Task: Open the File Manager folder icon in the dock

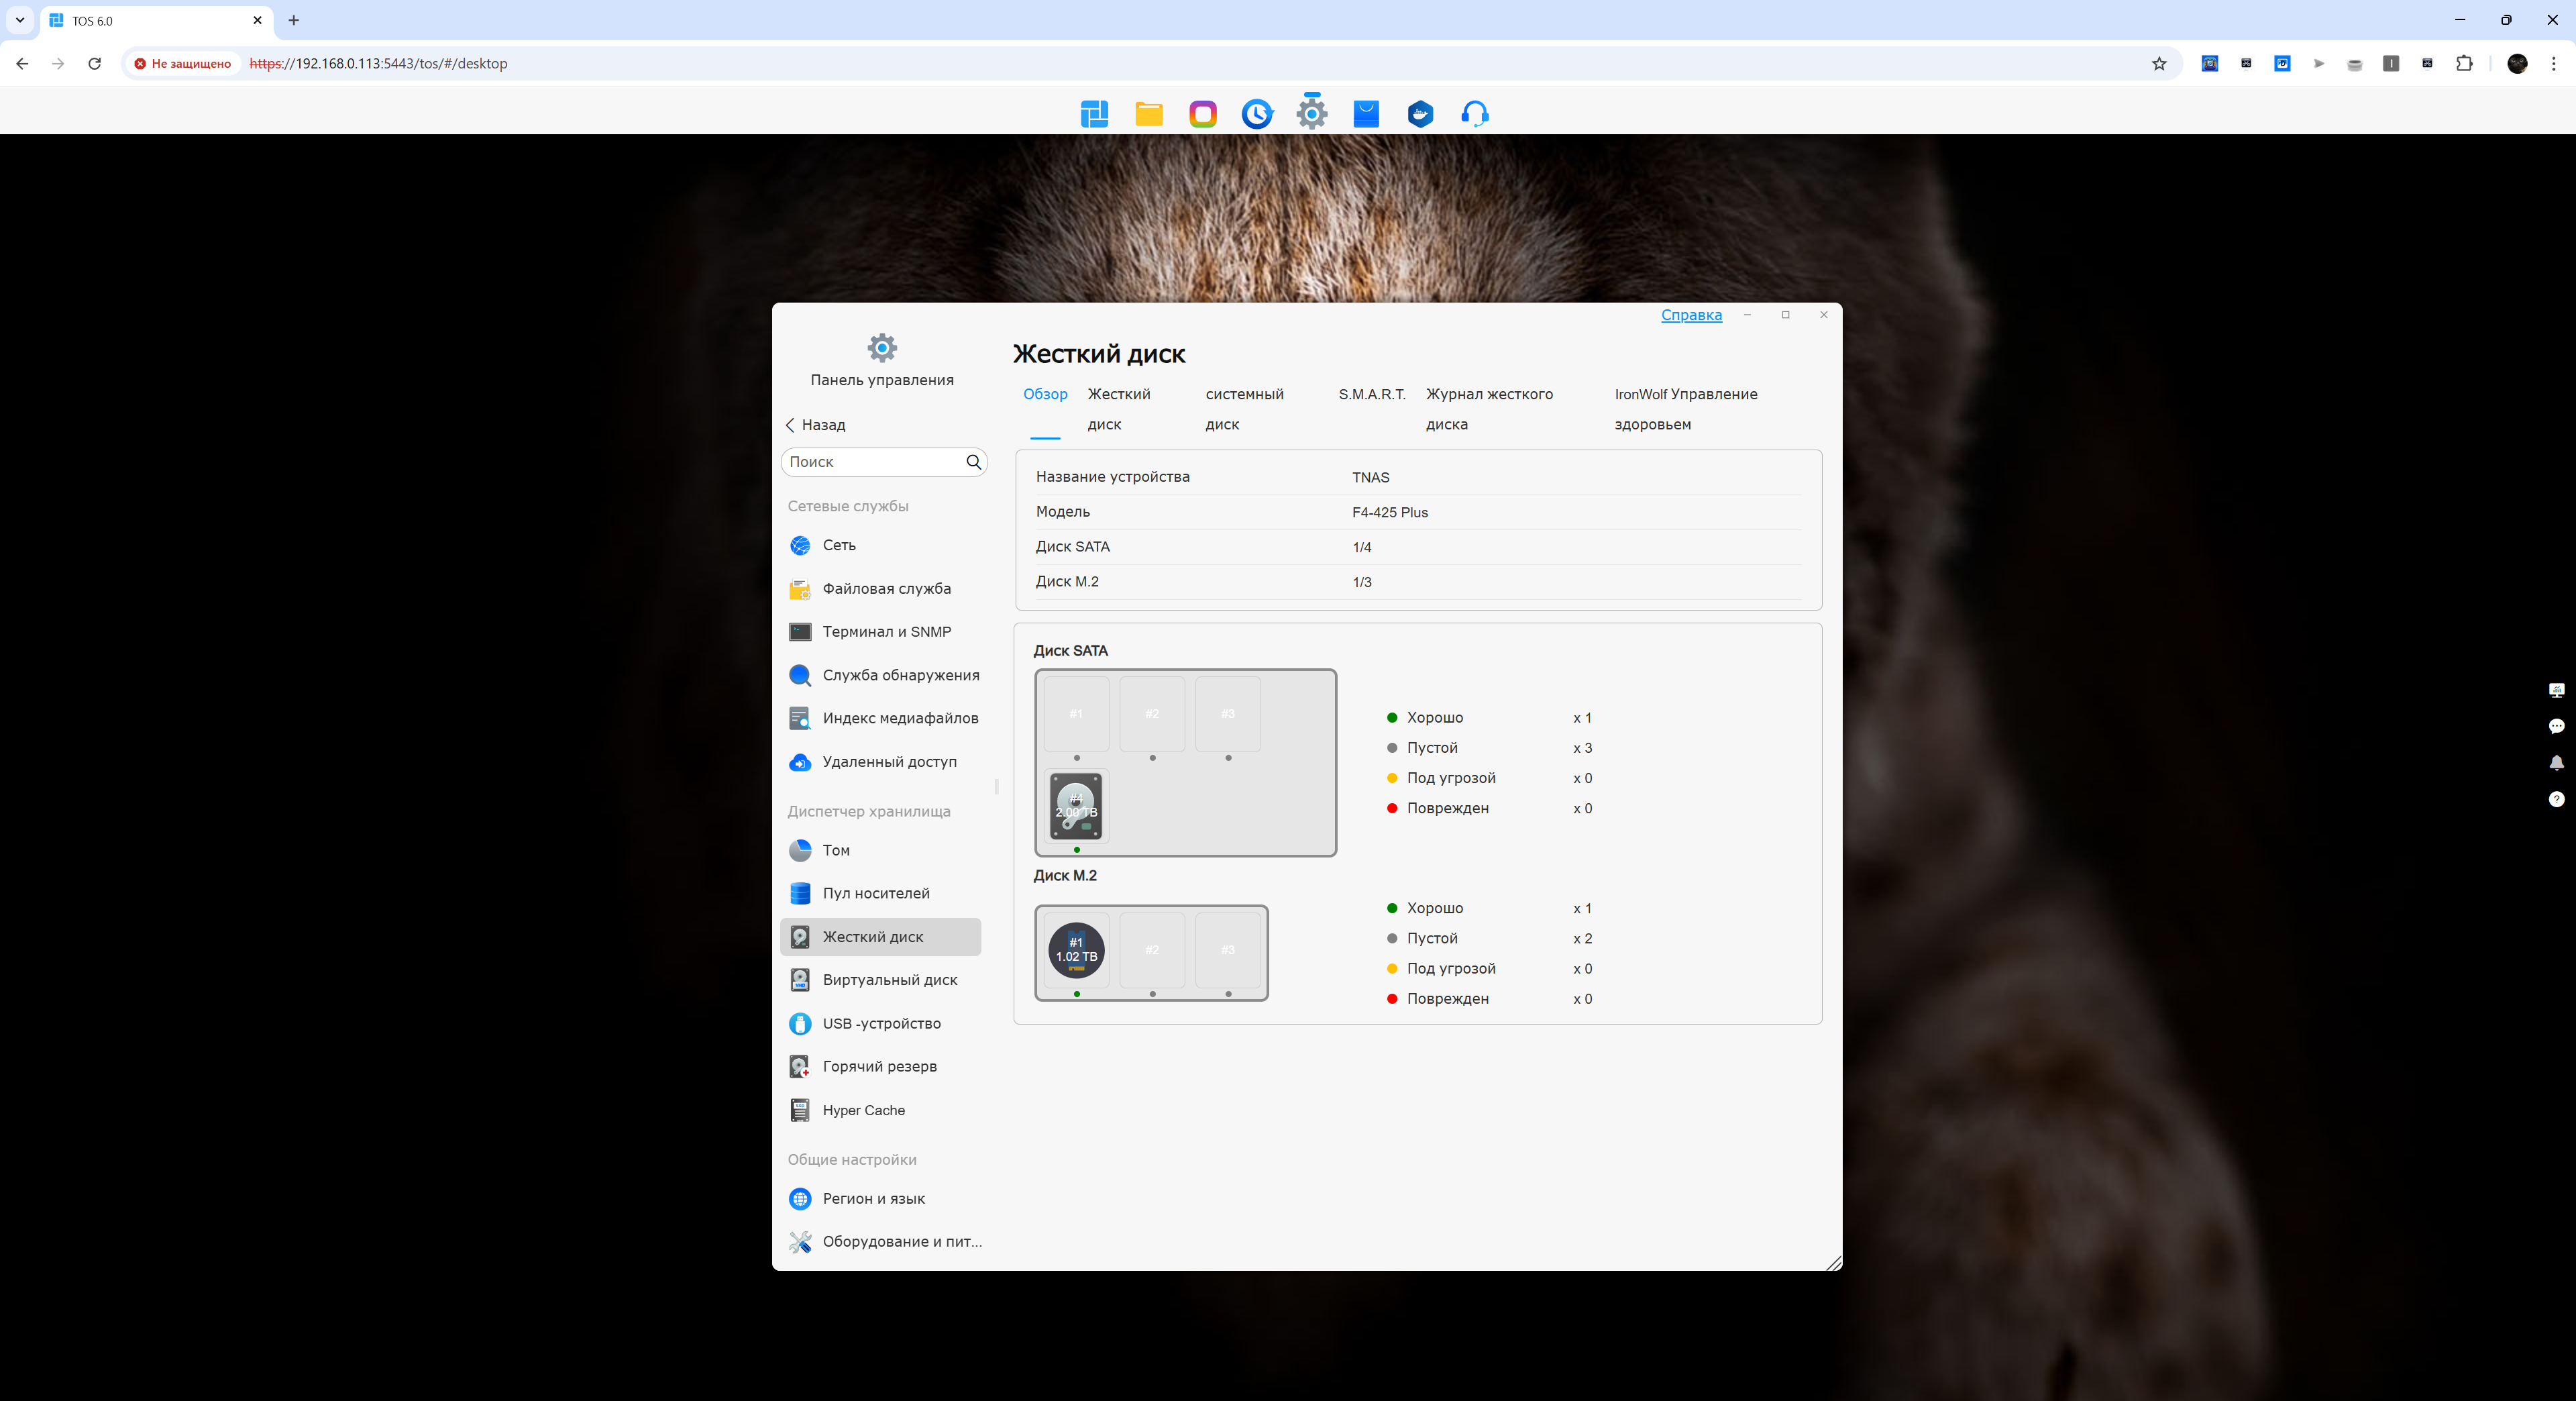Action: tap(1148, 114)
